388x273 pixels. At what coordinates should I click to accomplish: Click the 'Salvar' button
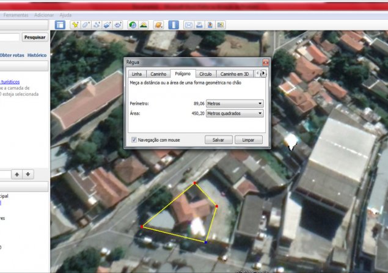[218, 140]
